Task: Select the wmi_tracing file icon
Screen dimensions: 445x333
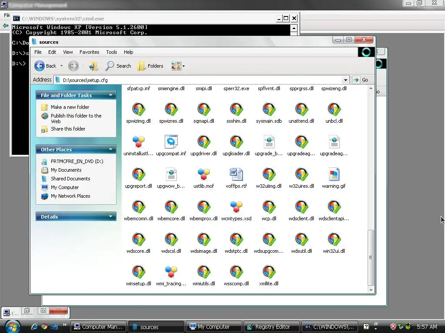Action: pos(171,272)
